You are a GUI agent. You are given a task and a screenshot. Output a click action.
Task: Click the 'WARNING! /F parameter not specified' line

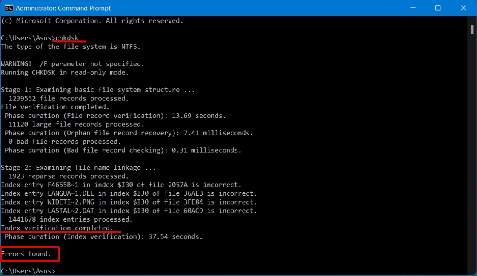pos(72,64)
